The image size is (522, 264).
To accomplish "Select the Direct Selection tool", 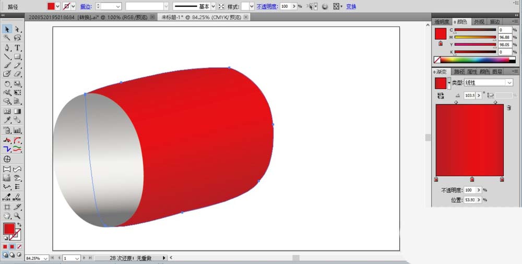I will [17, 29].
